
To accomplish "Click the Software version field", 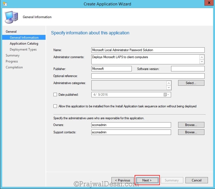I will (188, 69).
